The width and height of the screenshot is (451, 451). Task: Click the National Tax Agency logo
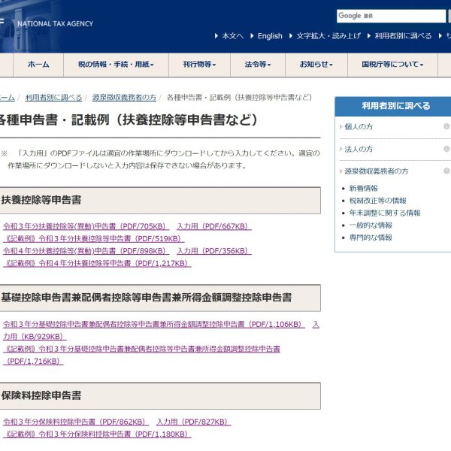[55, 23]
